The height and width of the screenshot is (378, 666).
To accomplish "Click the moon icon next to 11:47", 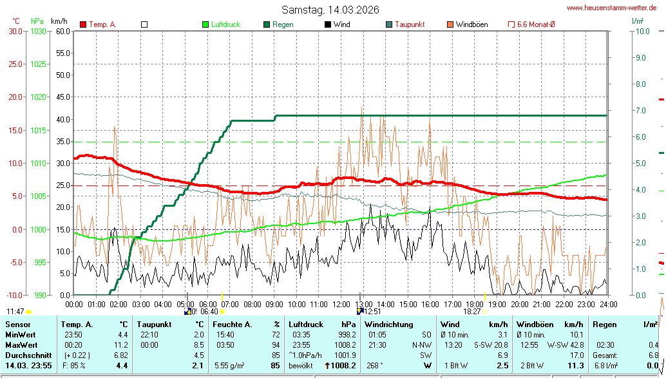I will coord(29,312).
